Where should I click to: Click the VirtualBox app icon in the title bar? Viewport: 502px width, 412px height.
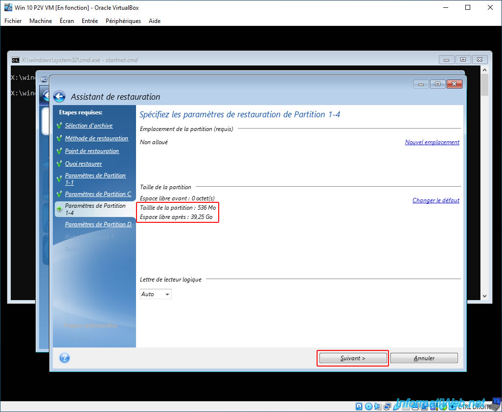(x=8, y=7)
